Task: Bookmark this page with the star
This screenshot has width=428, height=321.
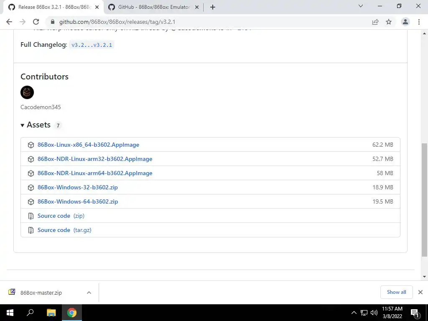Action: point(389,22)
